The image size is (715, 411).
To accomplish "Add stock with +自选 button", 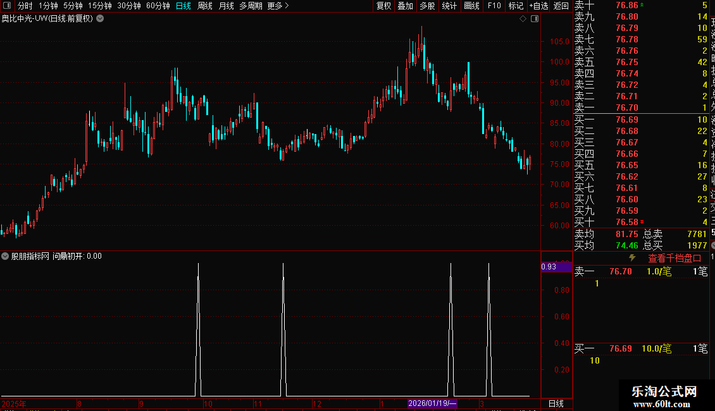I will tap(538, 6).
